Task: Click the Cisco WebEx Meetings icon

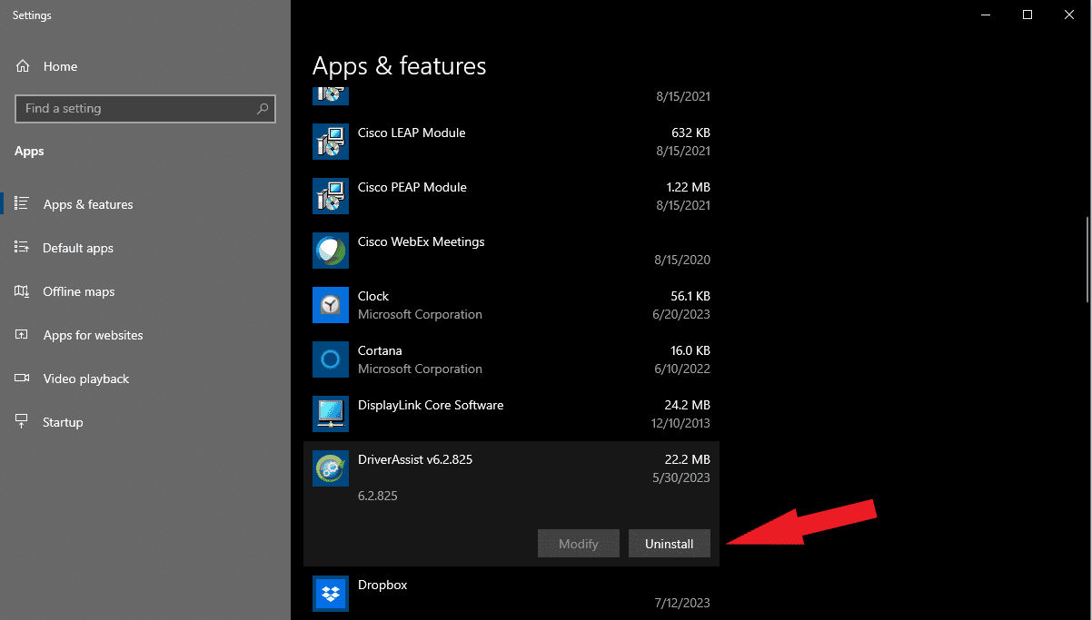Action: [x=331, y=251]
